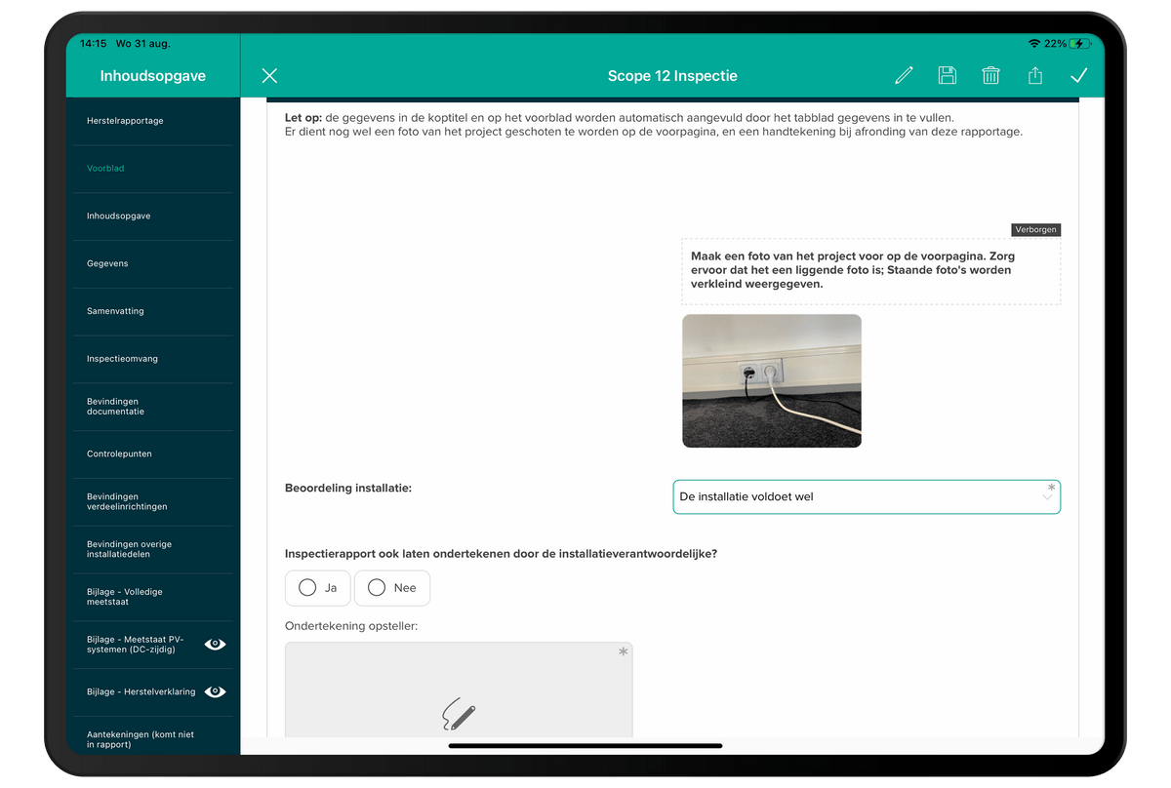Tap the Wi-Fi status icon

point(1034,44)
